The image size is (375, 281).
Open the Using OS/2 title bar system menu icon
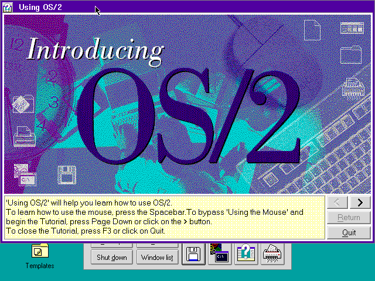(x=8, y=7)
